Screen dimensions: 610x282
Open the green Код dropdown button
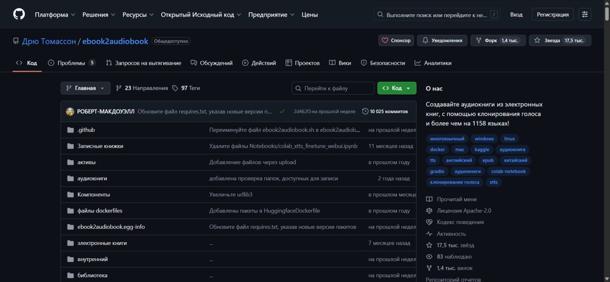click(396, 88)
